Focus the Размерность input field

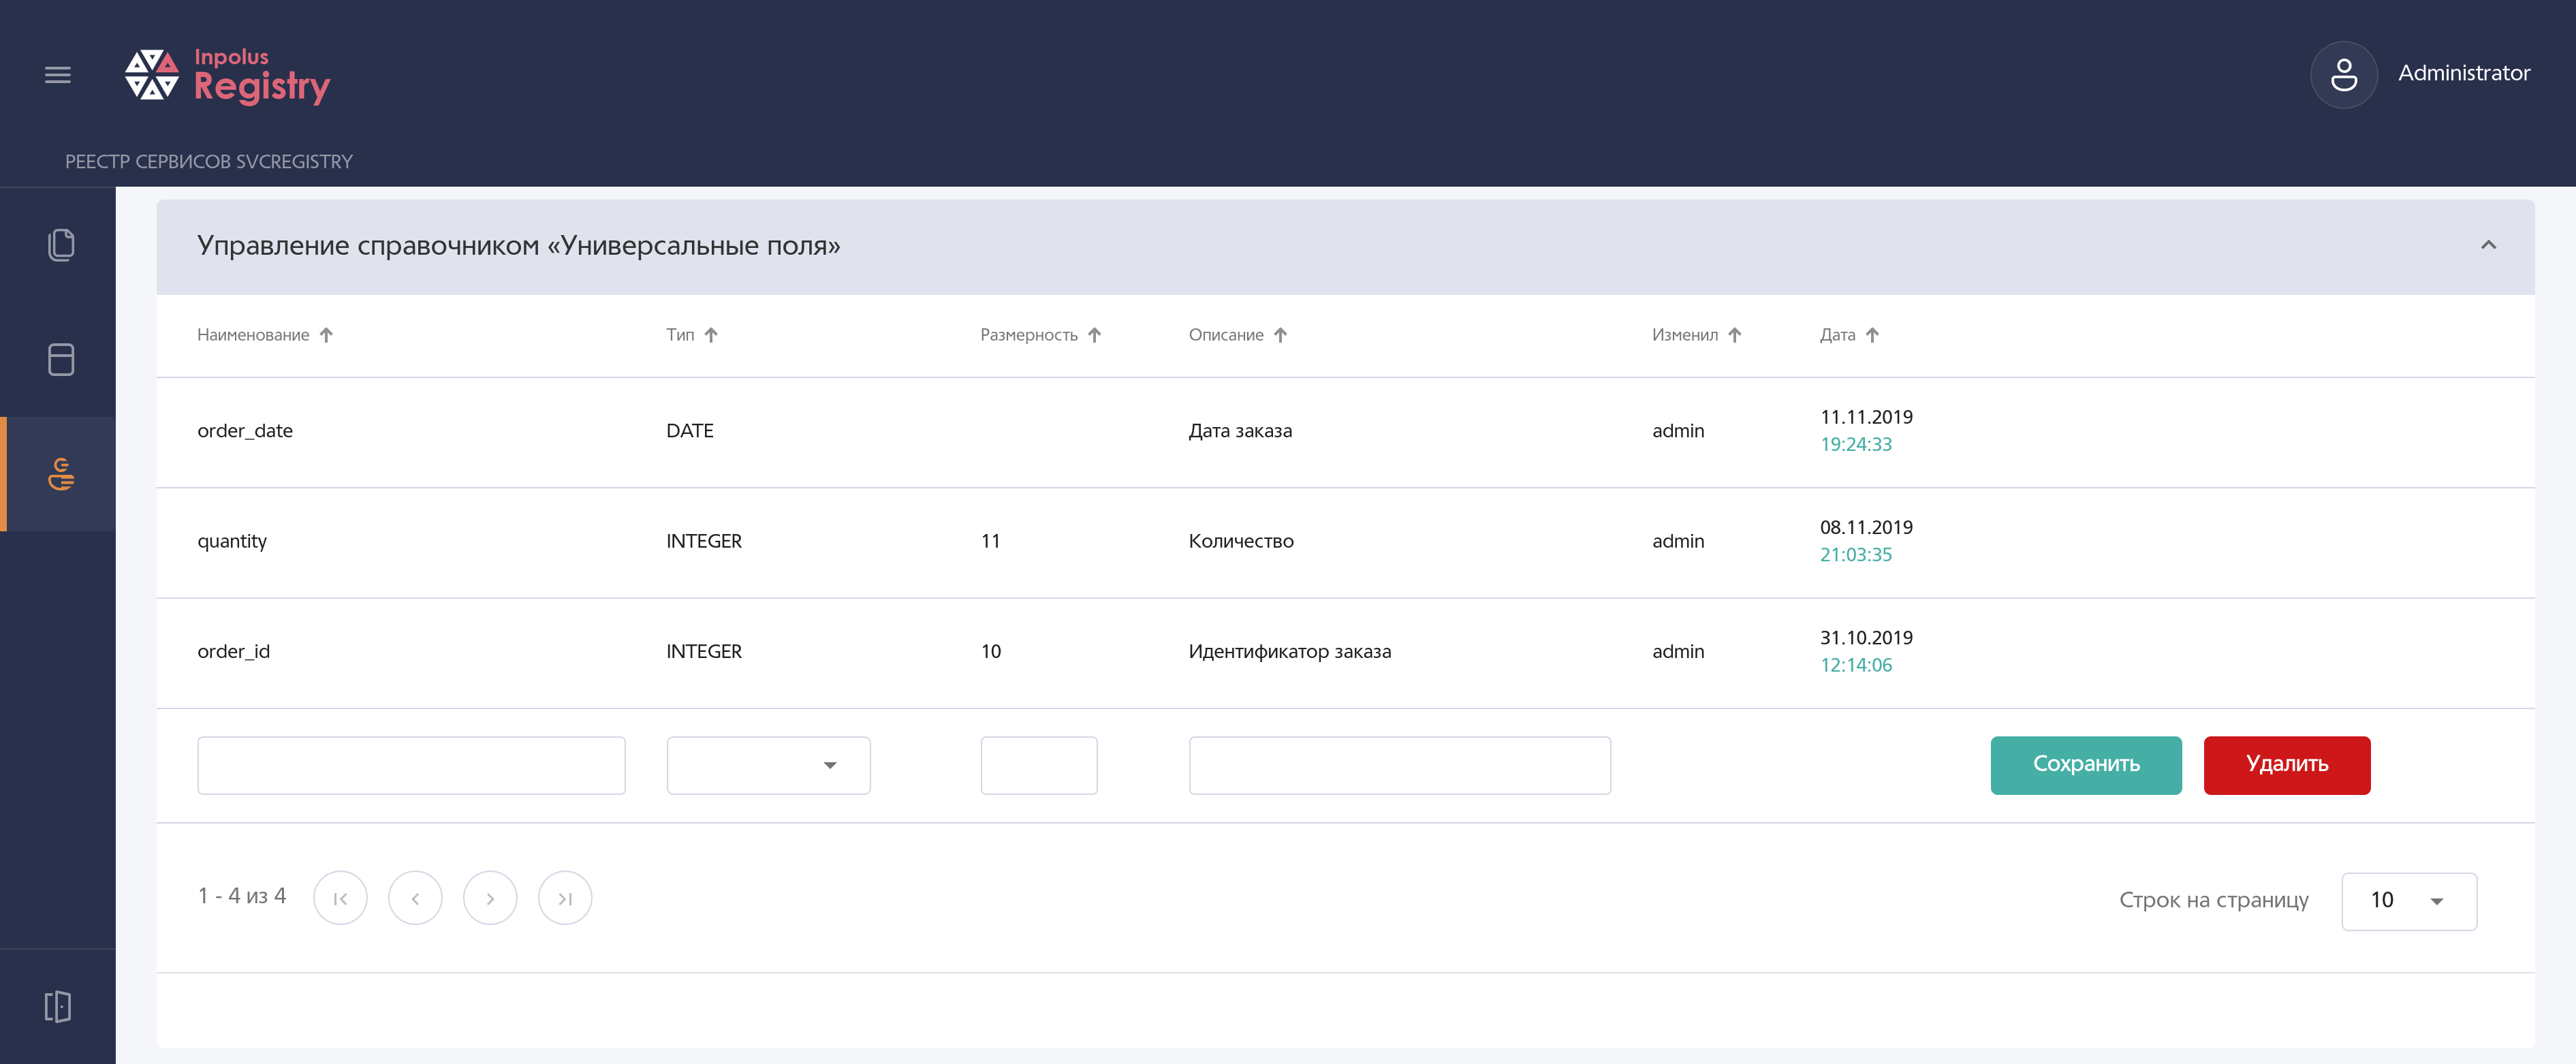1039,766
